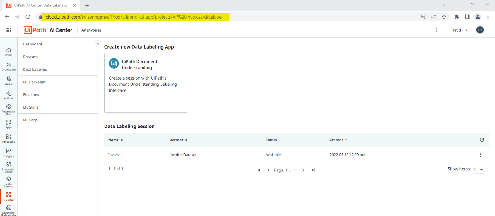Bookmark this page with the star

444,17
